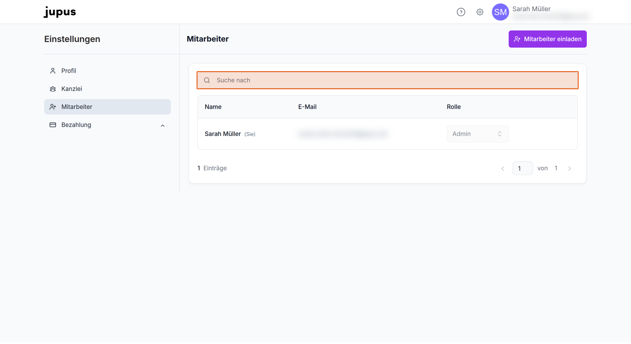Go to previous page arrow
631x344 pixels.
pyautogui.click(x=503, y=169)
